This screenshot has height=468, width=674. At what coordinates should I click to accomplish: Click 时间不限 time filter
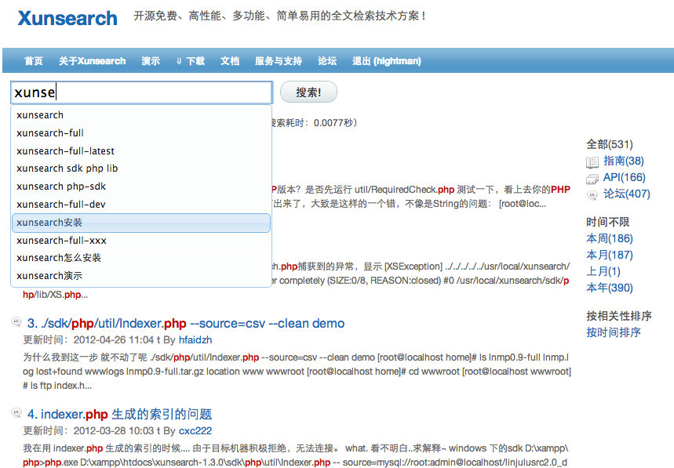pos(608,222)
